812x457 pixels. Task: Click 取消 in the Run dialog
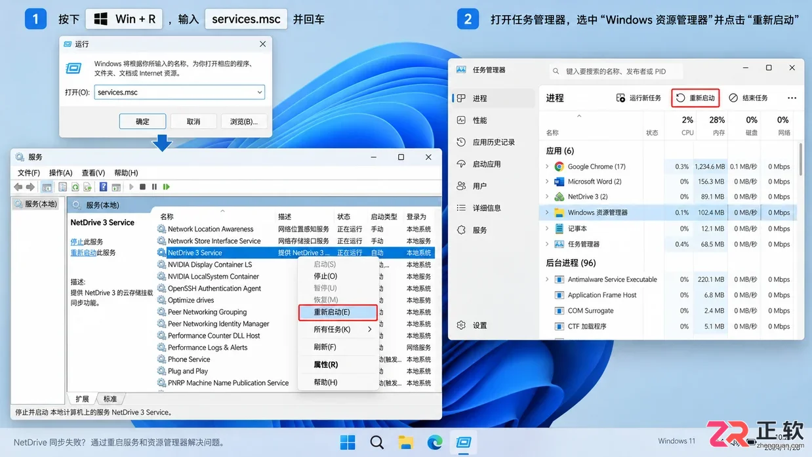pos(193,121)
